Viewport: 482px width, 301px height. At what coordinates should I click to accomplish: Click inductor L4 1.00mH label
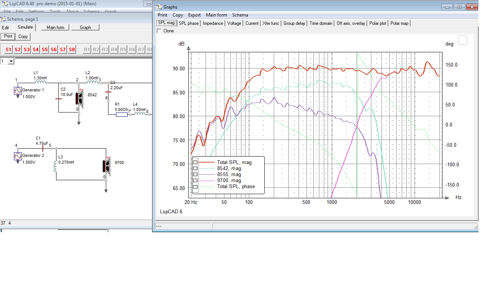point(140,107)
